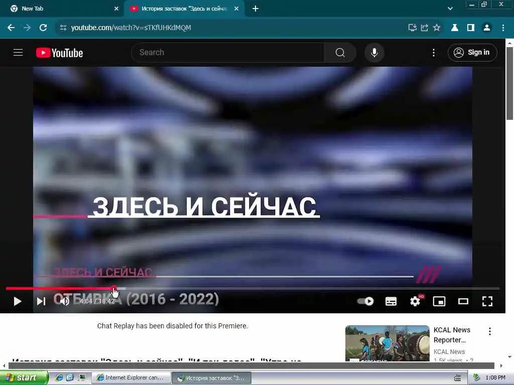Click the Sign in button
The height and width of the screenshot is (385, 514).
(x=472, y=52)
